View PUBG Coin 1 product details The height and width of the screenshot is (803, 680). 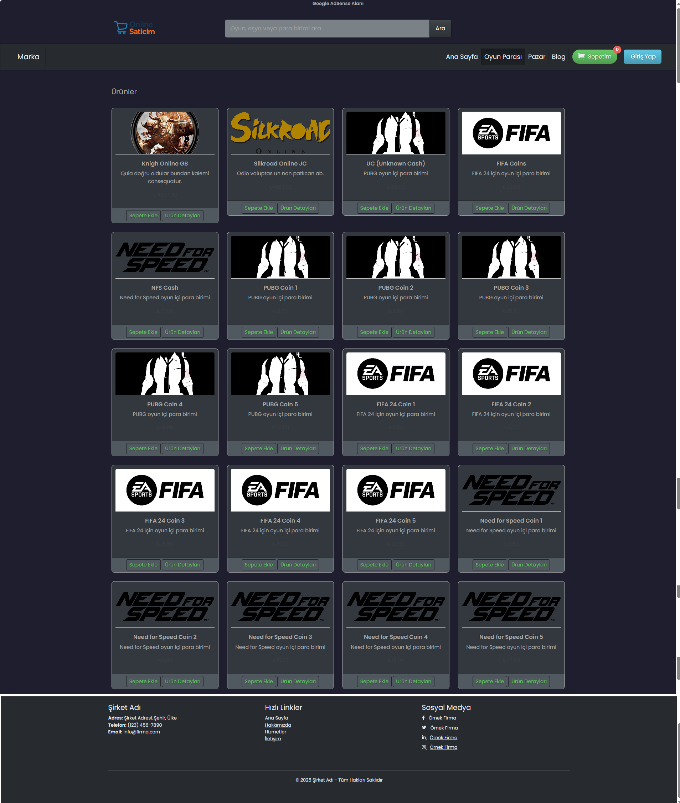coord(298,332)
